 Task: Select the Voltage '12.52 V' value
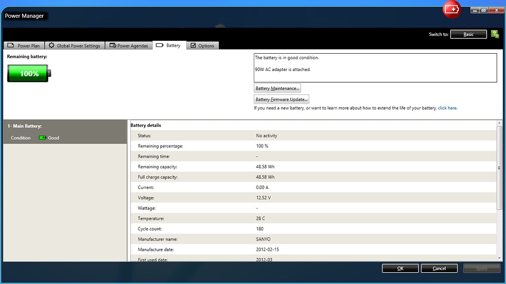coord(263,197)
